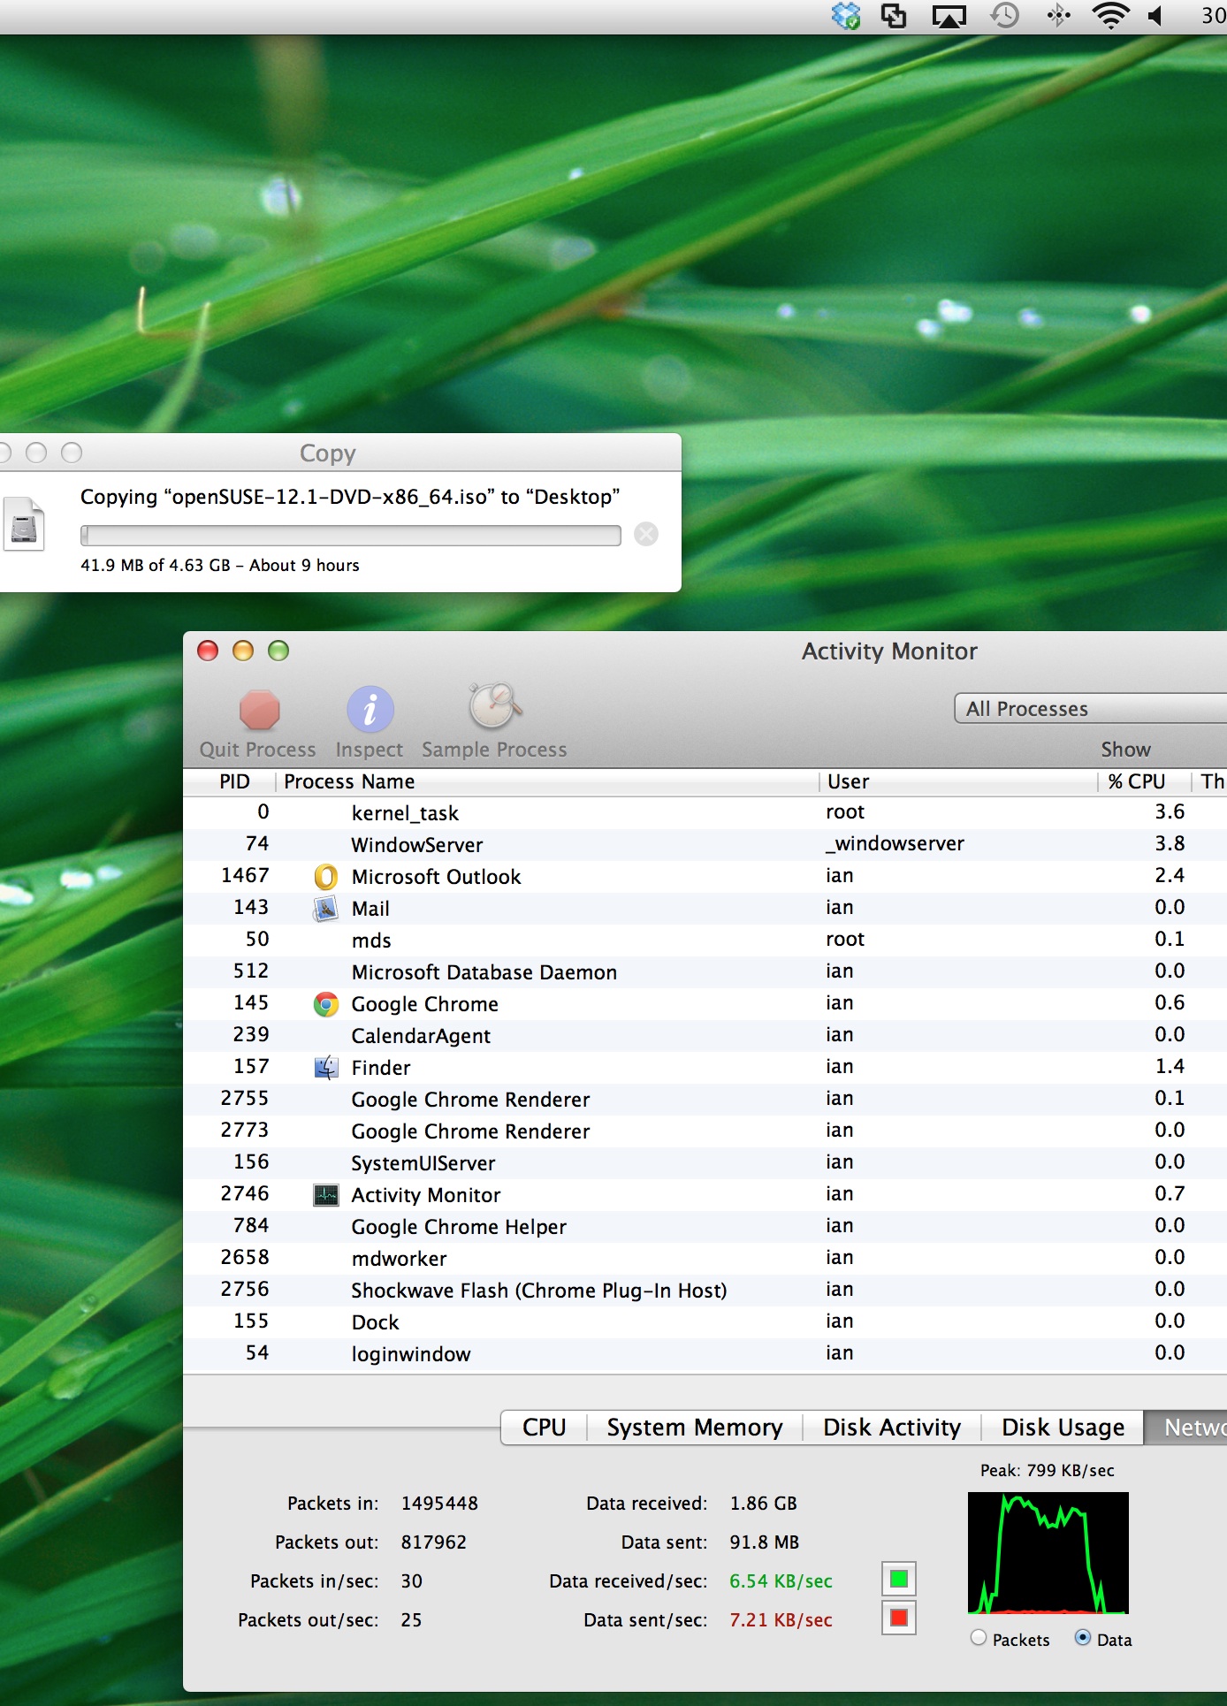Switch to the Disk Usage tab

[x=1063, y=1428]
